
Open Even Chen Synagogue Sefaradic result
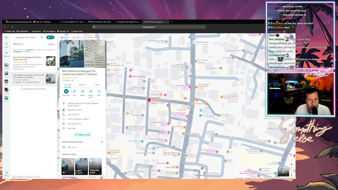(x=34, y=63)
